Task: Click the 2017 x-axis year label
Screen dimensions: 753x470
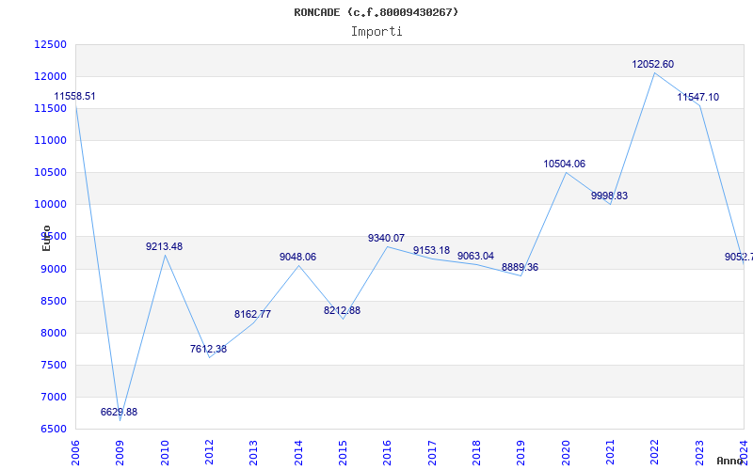Action: [432, 453]
